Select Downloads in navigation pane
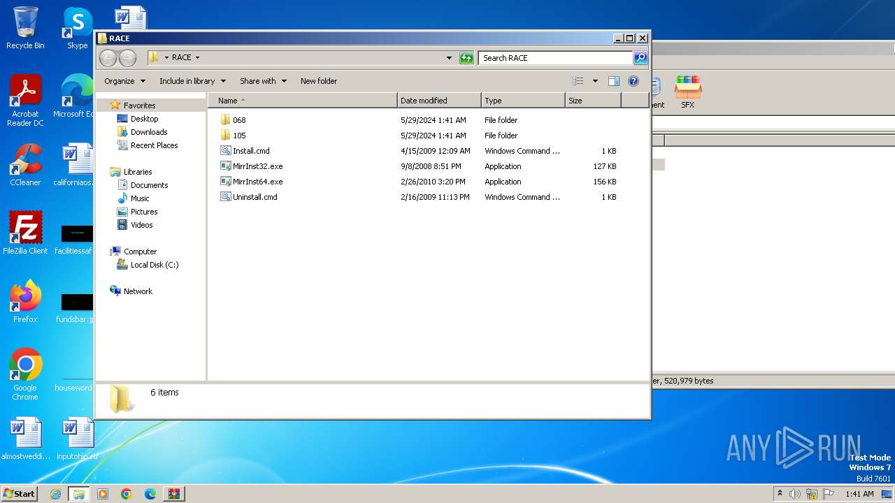 tap(149, 132)
